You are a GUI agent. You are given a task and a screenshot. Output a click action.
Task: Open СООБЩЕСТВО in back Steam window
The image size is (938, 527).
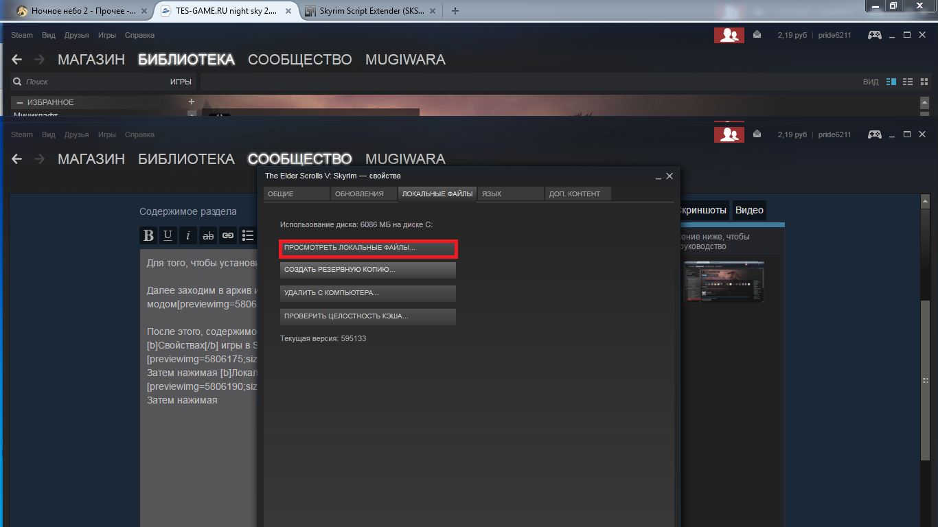tap(299, 60)
